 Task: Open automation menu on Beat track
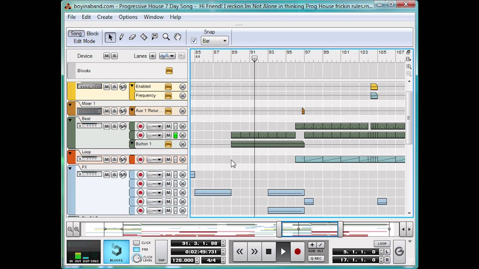pos(123,126)
